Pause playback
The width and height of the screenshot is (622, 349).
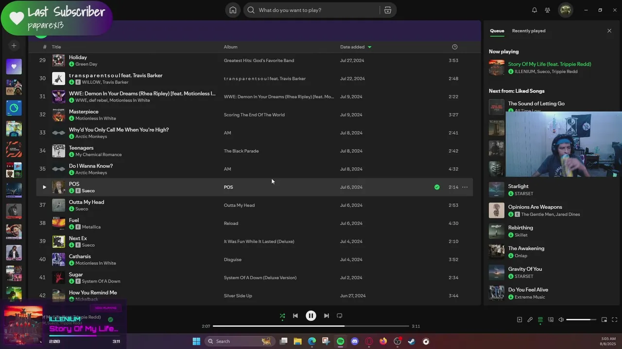(x=311, y=316)
